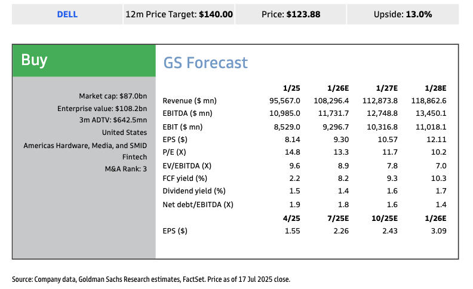Click the GS Forecast heading
This screenshot has height=289, width=473.
[x=205, y=63]
